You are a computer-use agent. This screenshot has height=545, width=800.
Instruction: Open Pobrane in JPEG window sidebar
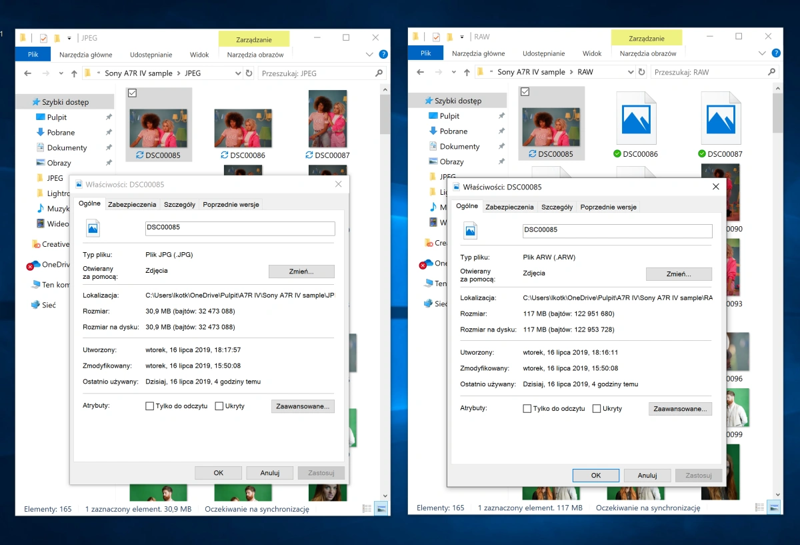pos(61,133)
